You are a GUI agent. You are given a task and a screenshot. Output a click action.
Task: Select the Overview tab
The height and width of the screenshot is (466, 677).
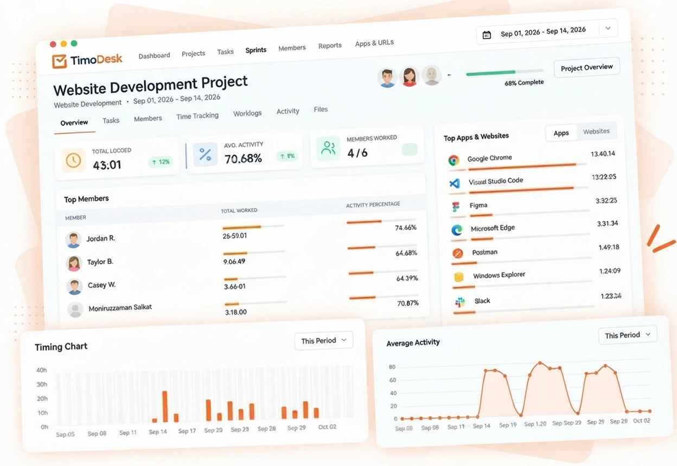[x=74, y=123]
